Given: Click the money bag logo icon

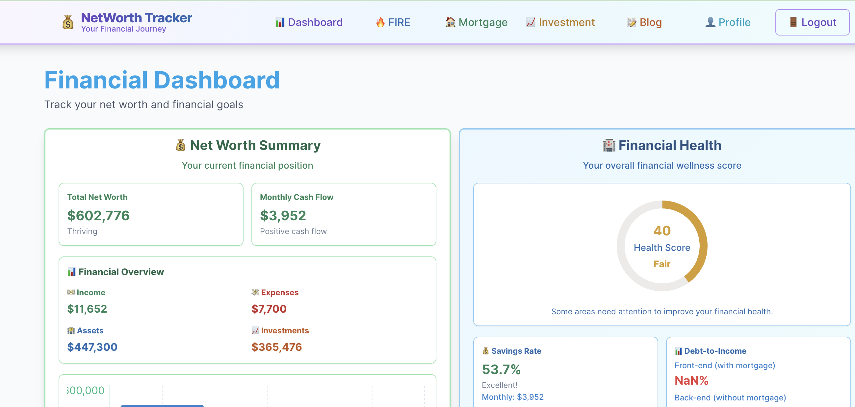Looking at the screenshot, I should click(68, 22).
